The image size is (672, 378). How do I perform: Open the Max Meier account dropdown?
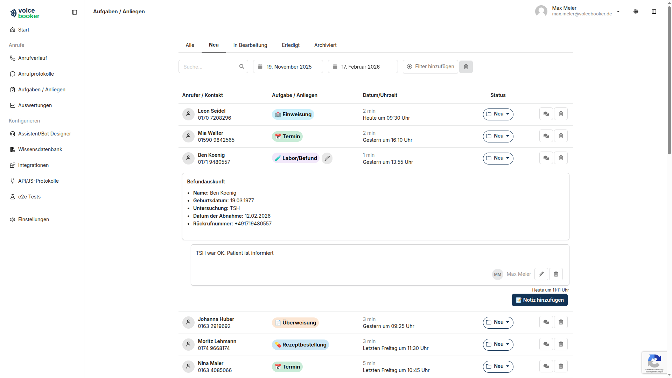[618, 11]
